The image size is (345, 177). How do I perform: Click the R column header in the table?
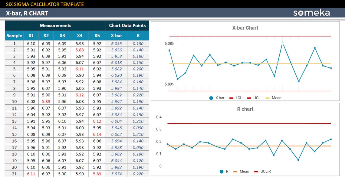click(138, 35)
